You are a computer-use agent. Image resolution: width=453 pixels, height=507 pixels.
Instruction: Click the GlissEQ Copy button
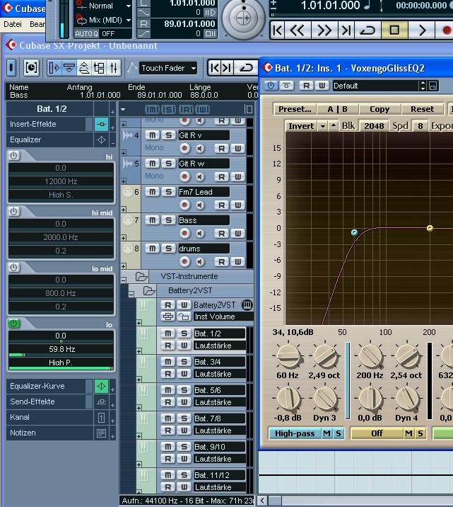(x=380, y=109)
